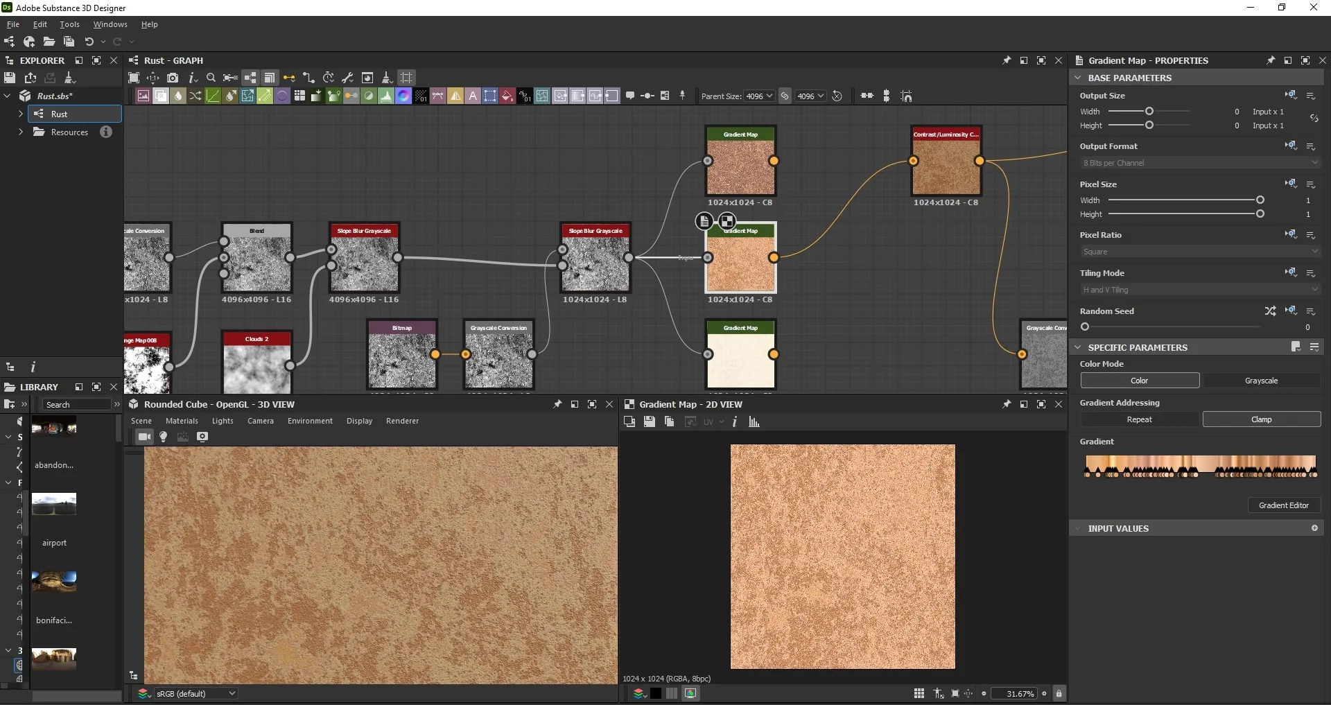Image resolution: width=1331 pixels, height=705 pixels.
Task: Copy 2D view image to clipboard
Action: point(669,421)
